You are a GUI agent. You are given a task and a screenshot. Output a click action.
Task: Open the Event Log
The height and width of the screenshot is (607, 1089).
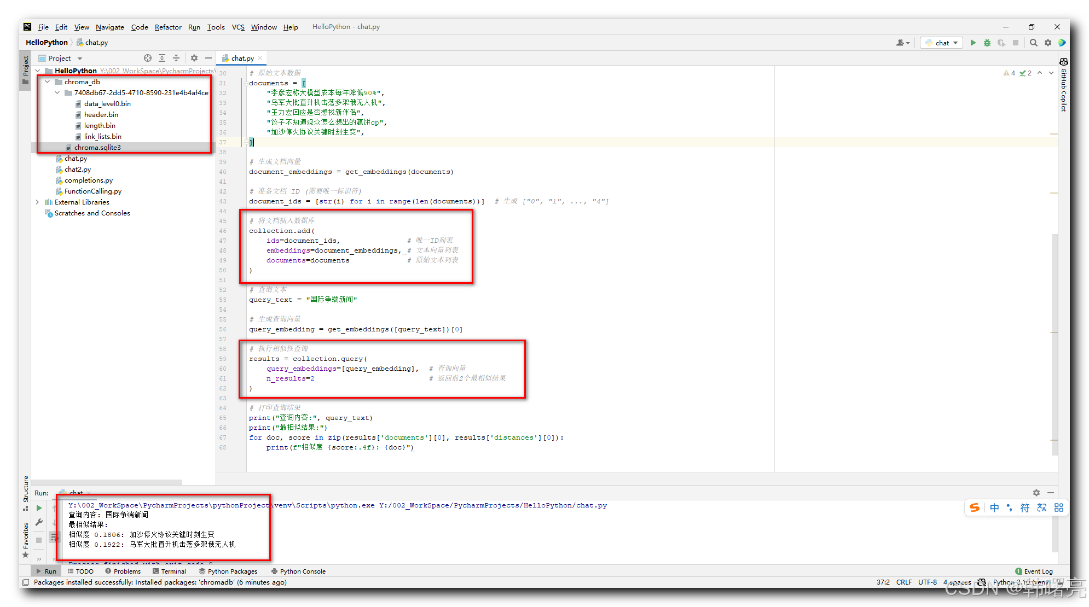pyautogui.click(x=1034, y=571)
